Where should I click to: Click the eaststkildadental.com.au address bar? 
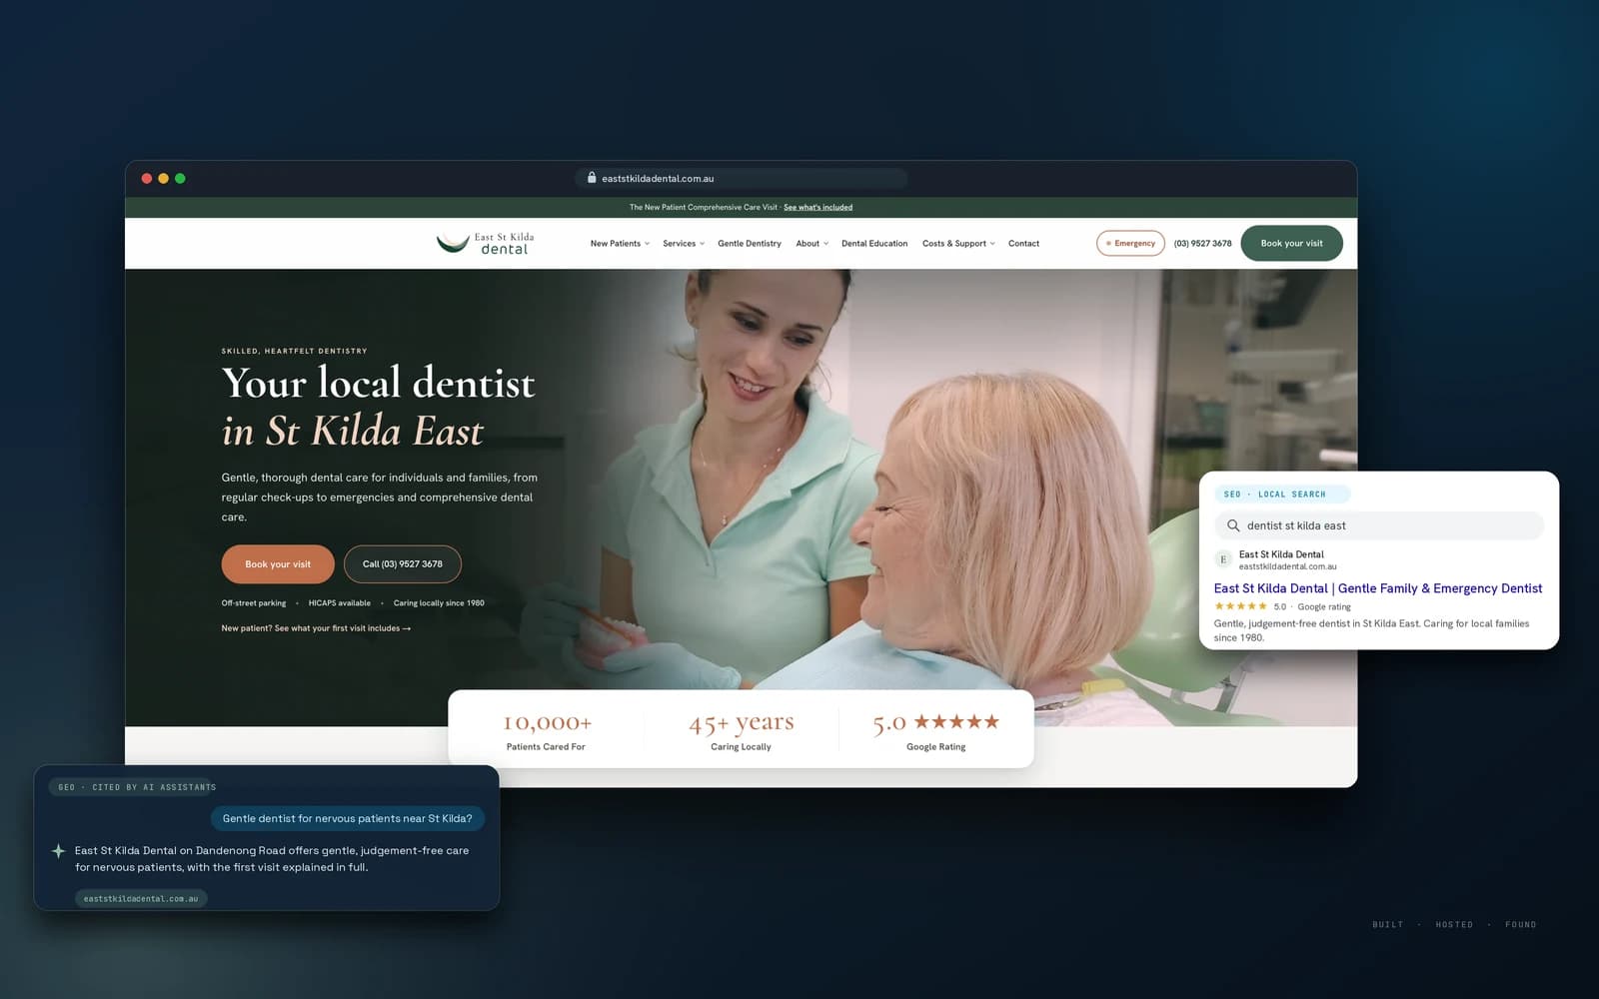pyautogui.click(x=742, y=179)
